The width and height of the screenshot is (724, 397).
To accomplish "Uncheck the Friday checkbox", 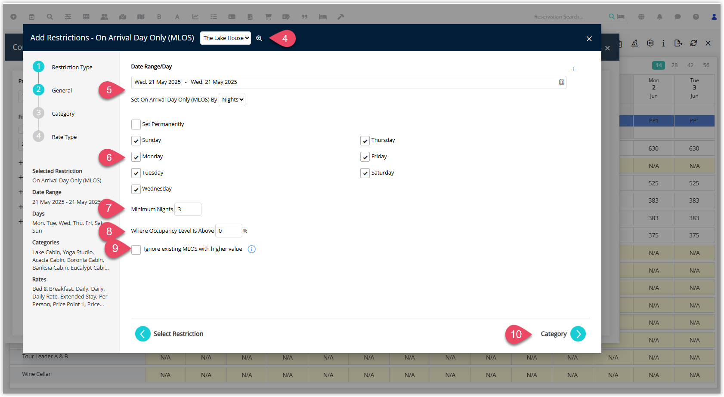I will (365, 157).
